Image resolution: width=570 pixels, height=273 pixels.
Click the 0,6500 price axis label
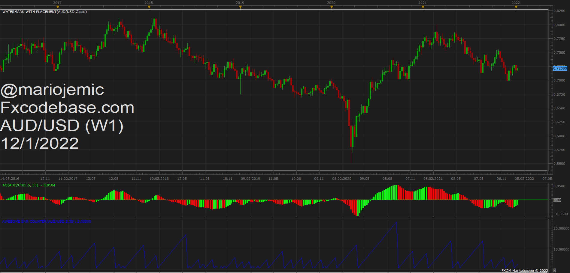tap(559, 108)
